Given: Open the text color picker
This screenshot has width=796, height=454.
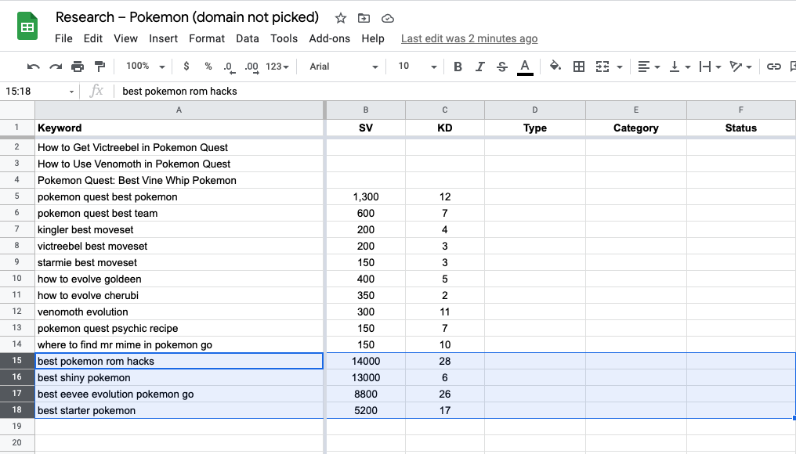Looking at the screenshot, I should coord(525,67).
